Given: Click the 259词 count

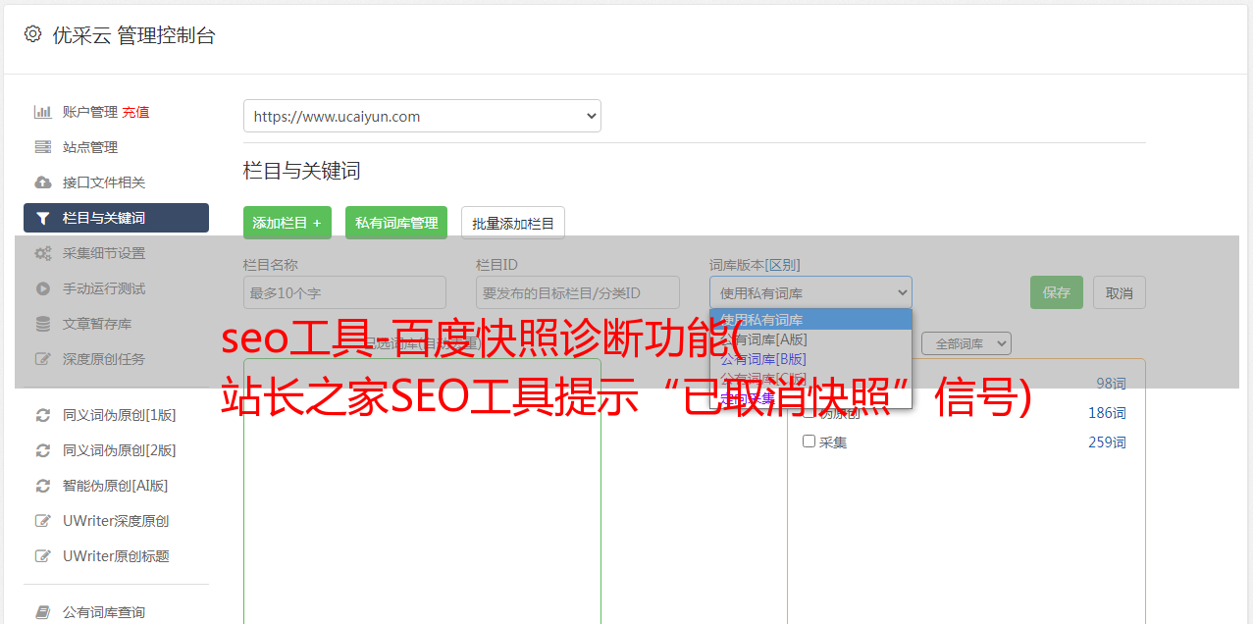Looking at the screenshot, I should [x=1107, y=442].
